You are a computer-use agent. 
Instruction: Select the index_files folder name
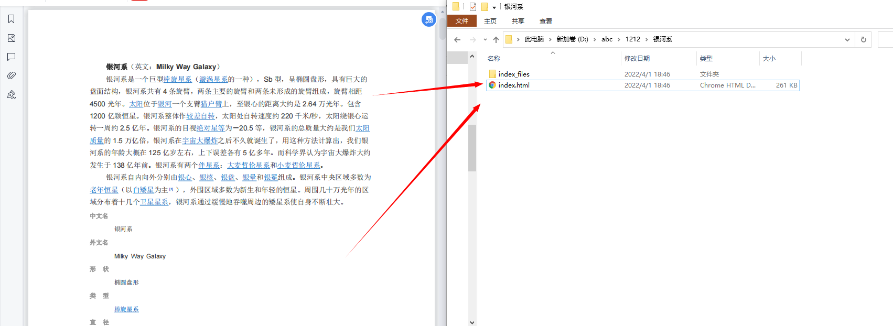click(514, 74)
